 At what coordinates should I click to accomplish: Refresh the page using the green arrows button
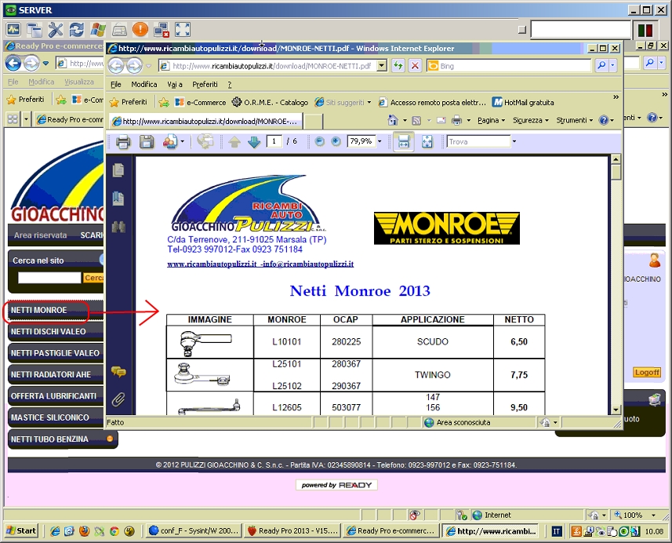tap(398, 66)
